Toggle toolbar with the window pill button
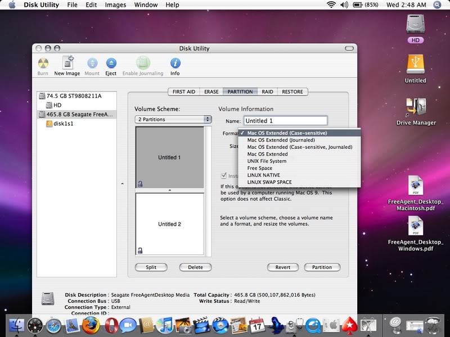Image resolution: width=450 pixels, height=337 pixels. [x=349, y=48]
